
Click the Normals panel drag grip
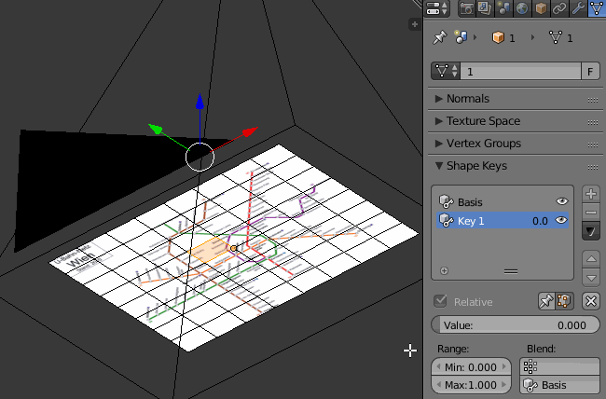pyautogui.click(x=593, y=100)
